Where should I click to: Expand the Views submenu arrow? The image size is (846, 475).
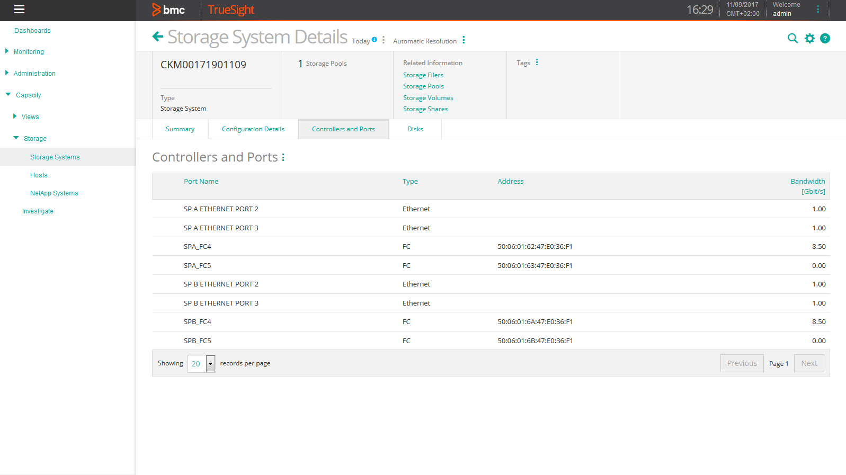coord(15,116)
